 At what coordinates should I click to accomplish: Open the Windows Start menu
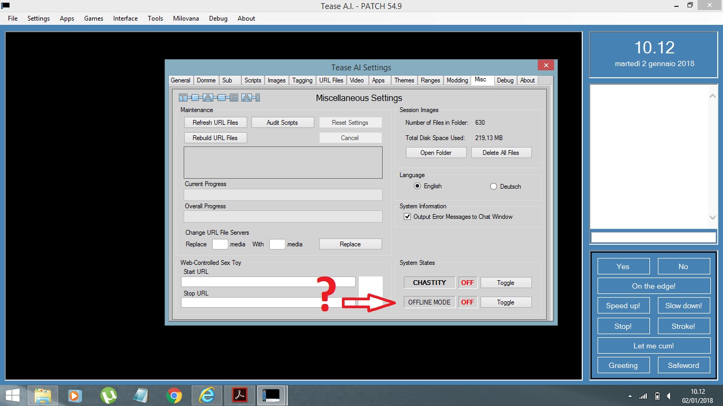tap(13, 395)
